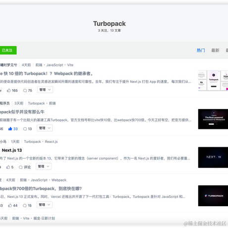228x228 pixels.
Task: Open article titled 快 10 倍的 Turbopack
Action: click(47, 73)
